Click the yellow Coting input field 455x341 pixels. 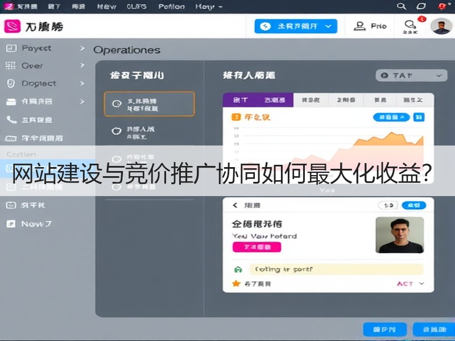[x=336, y=269]
